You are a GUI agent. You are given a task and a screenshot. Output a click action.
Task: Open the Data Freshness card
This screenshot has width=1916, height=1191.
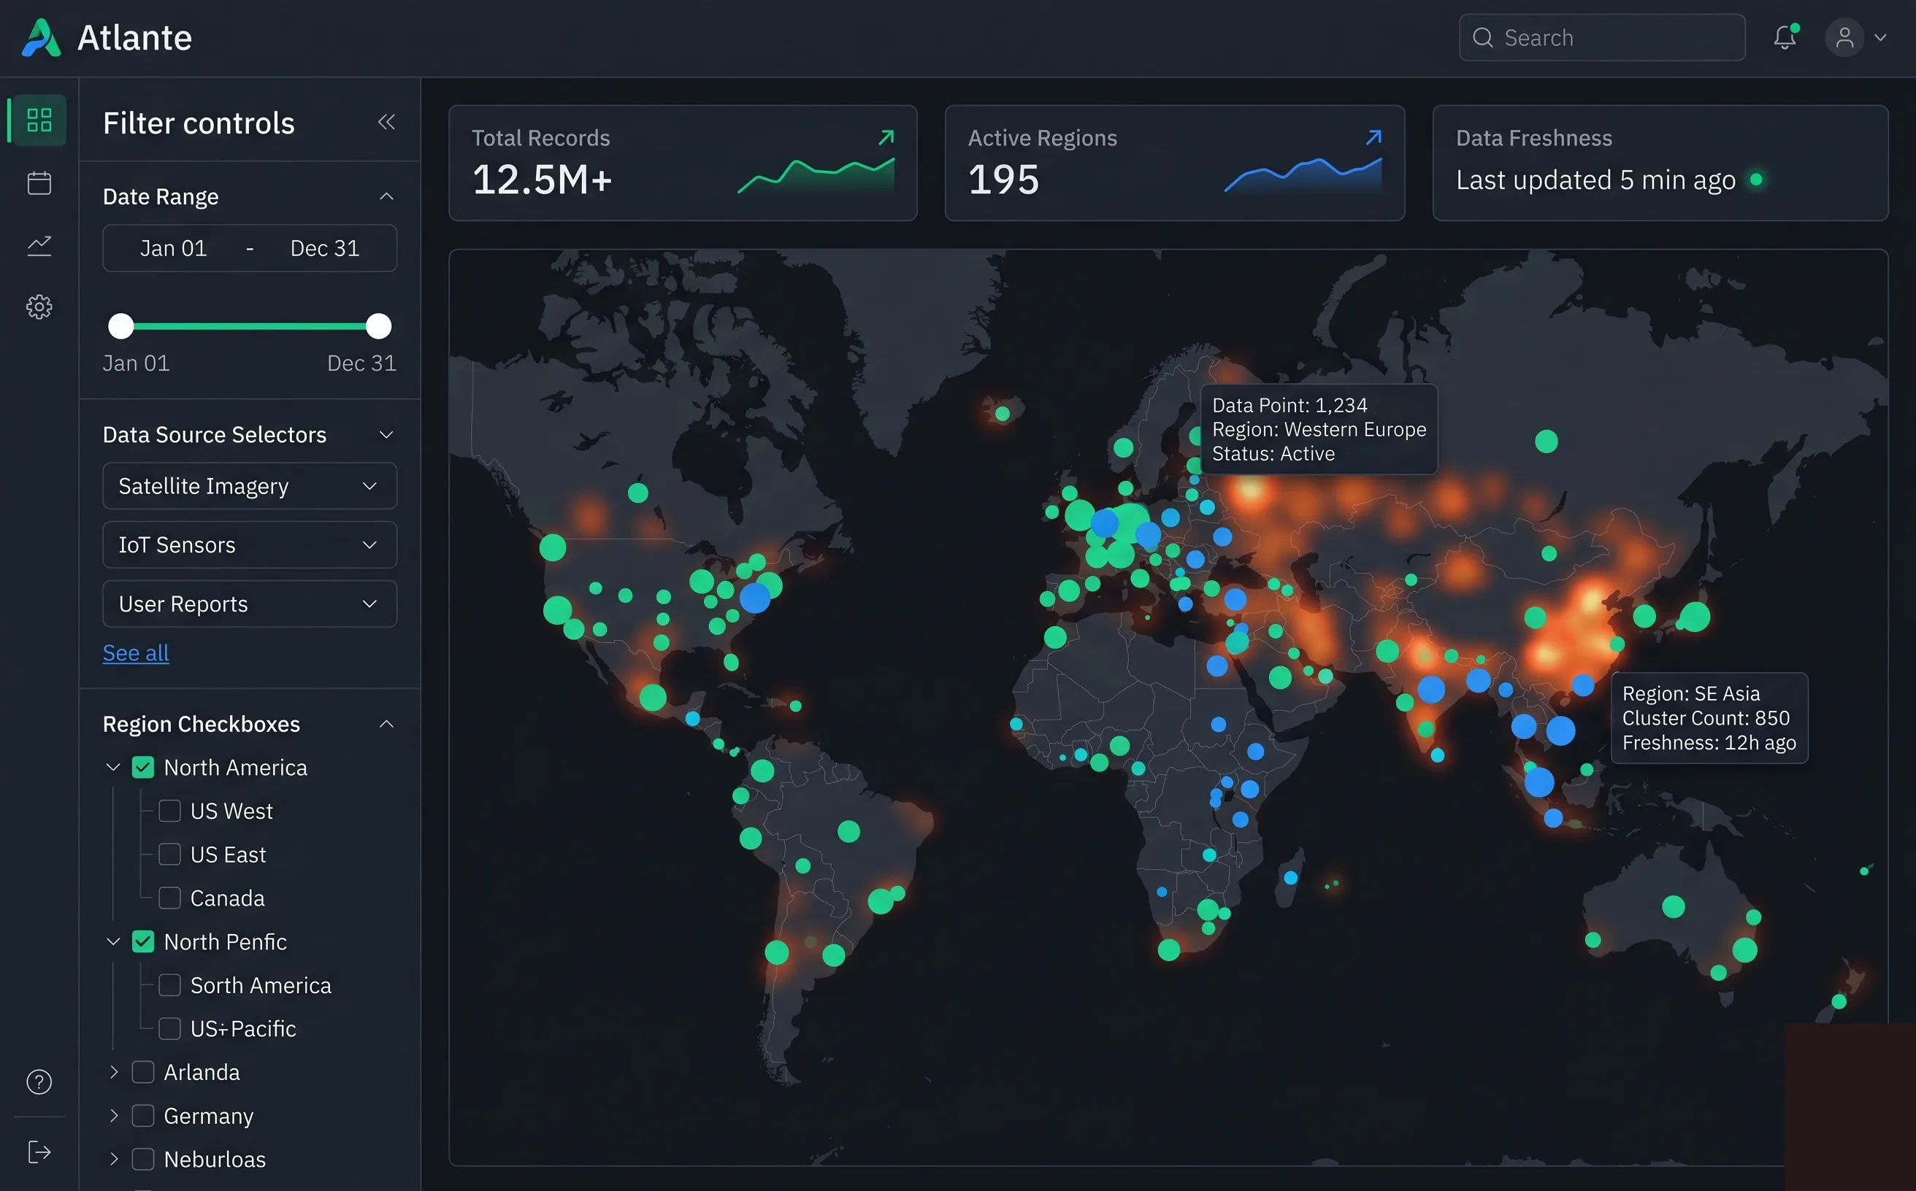1660,163
